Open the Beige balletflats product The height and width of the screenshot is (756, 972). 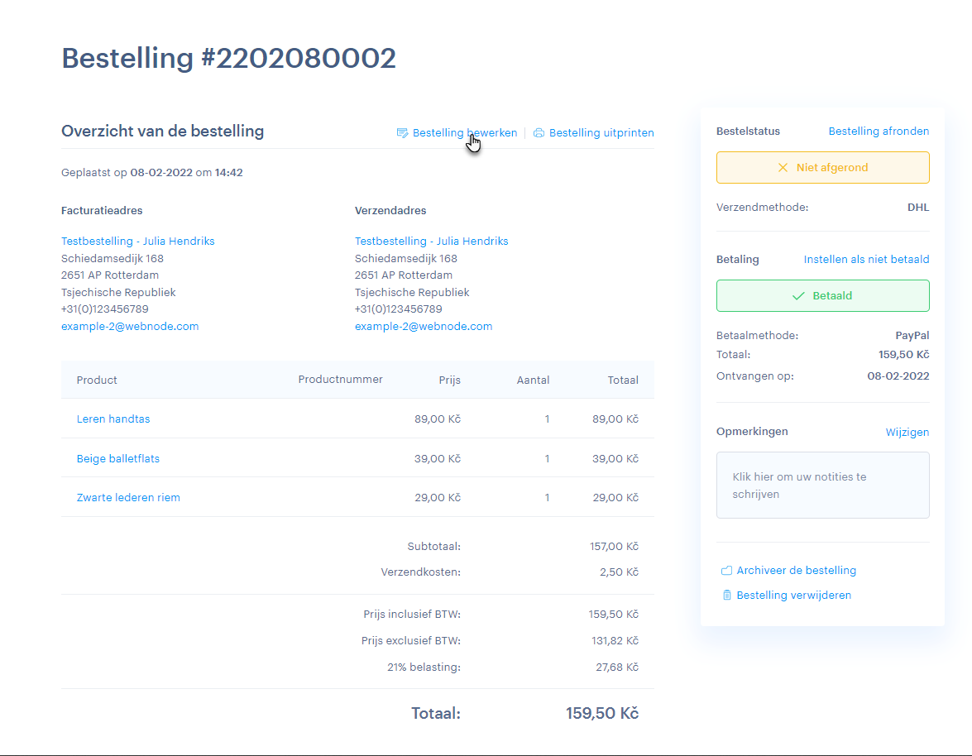117,459
